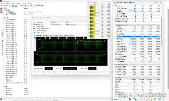The height and width of the screenshot is (101, 169).
Task: Click the Close button in Stability Test
Action: tap(105, 73)
